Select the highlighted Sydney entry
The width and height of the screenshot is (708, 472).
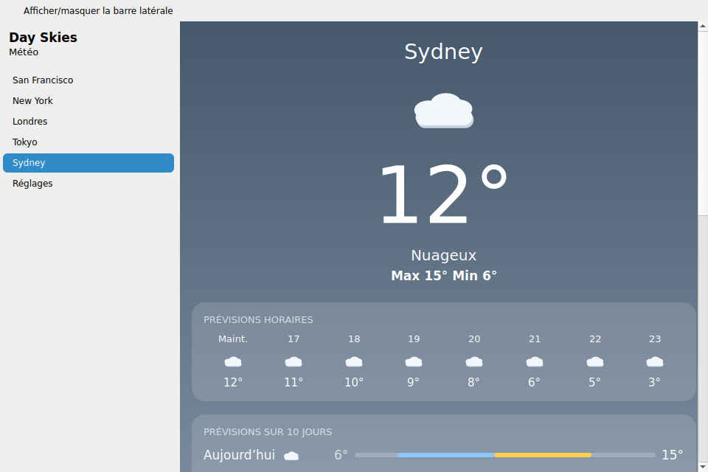tap(88, 162)
